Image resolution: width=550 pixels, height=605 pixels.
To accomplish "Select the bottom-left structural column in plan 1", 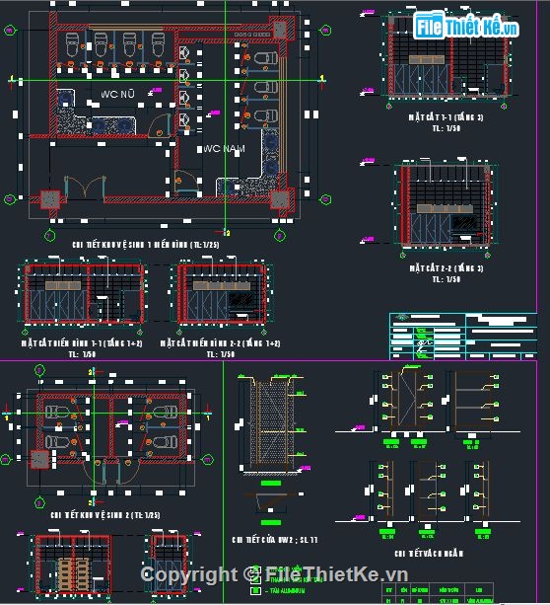I will click(50, 199).
